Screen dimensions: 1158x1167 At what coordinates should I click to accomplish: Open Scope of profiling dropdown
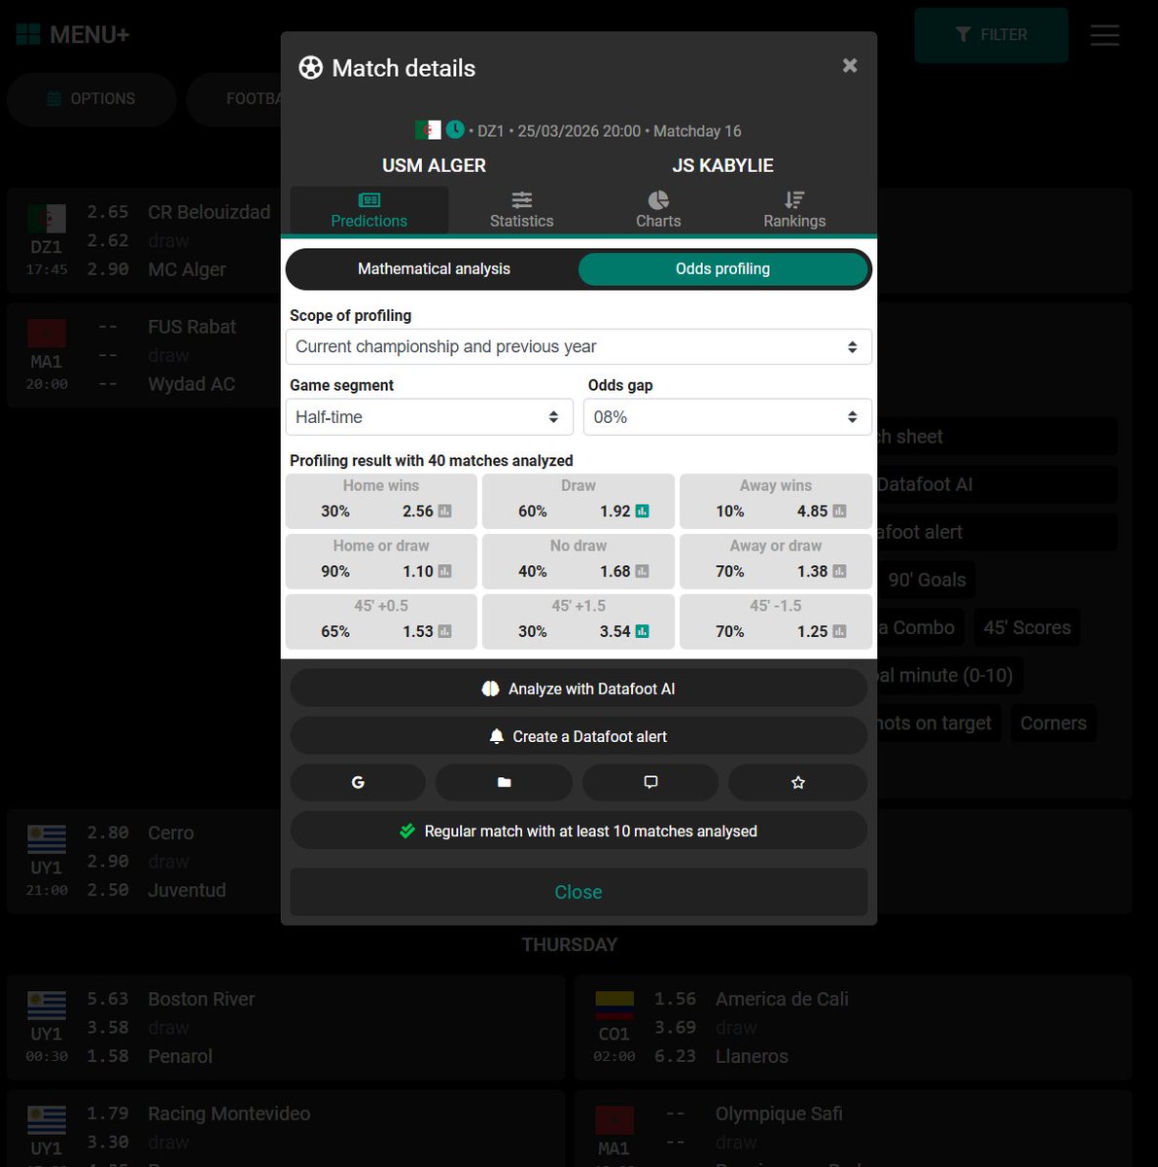(x=579, y=347)
